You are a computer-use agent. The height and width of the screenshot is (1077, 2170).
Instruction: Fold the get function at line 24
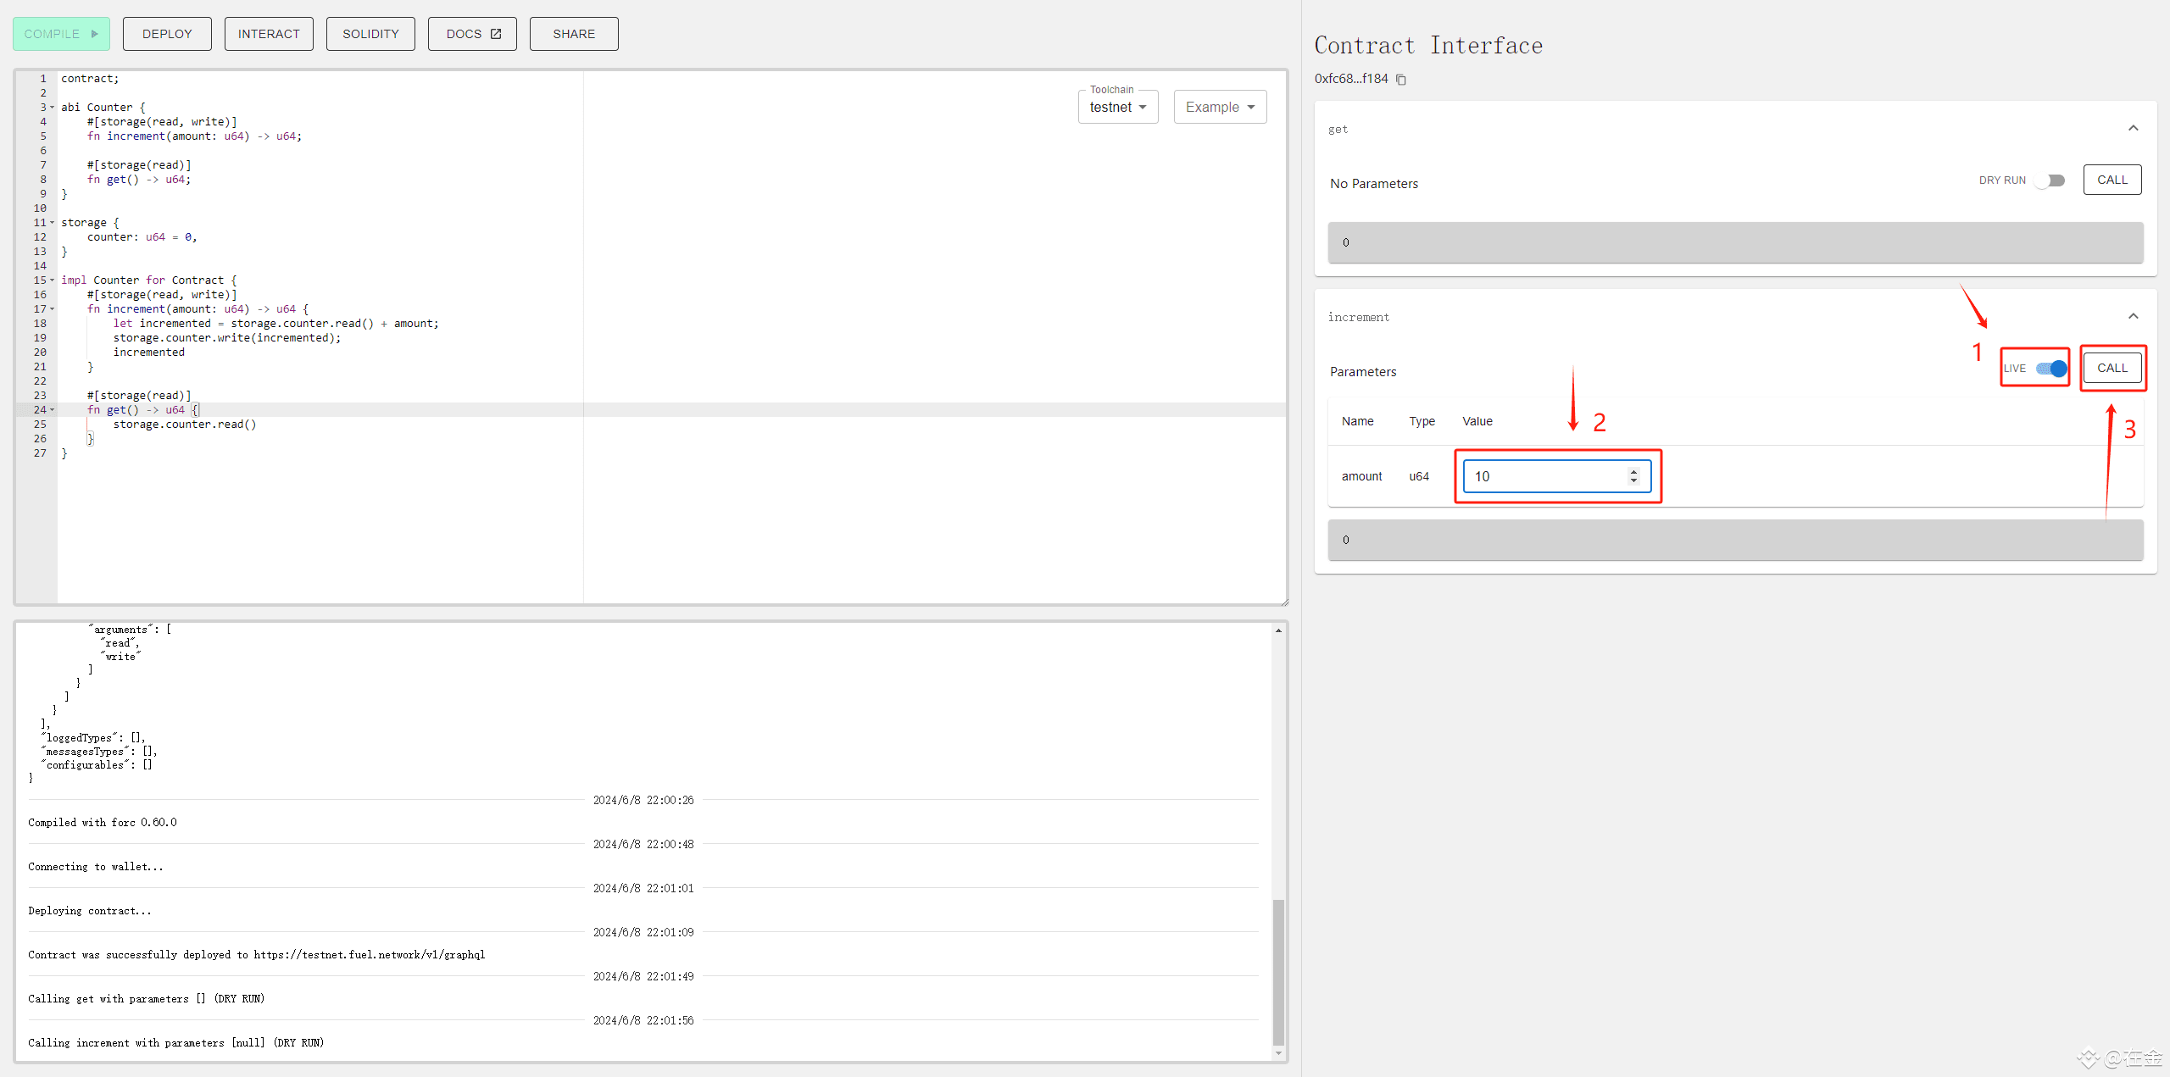[53, 410]
